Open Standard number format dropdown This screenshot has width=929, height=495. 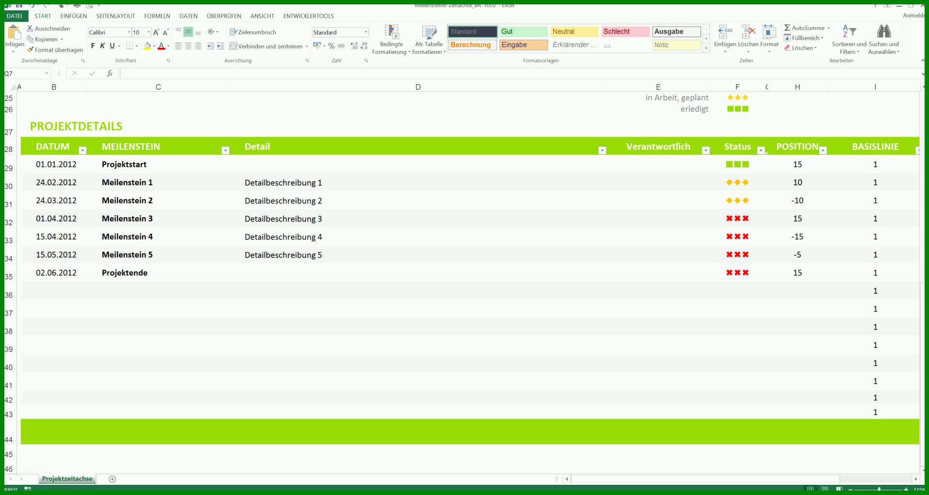pyautogui.click(x=366, y=32)
